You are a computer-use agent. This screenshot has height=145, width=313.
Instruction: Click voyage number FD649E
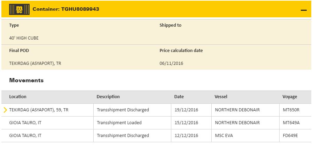[x=291, y=136]
